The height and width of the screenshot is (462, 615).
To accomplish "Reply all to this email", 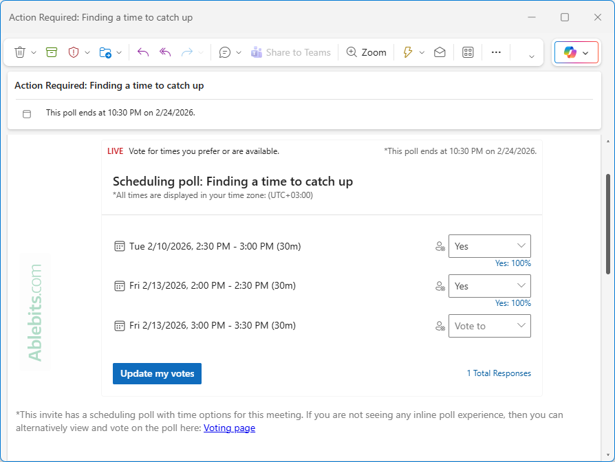I will [164, 52].
